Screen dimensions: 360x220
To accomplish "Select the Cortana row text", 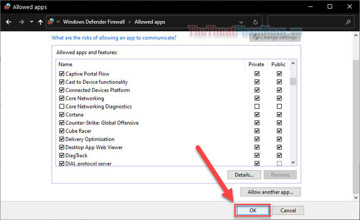I will (x=75, y=115).
